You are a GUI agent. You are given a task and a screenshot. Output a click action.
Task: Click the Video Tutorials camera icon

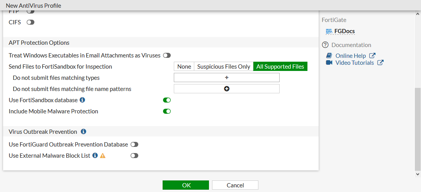pyautogui.click(x=329, y=62)
